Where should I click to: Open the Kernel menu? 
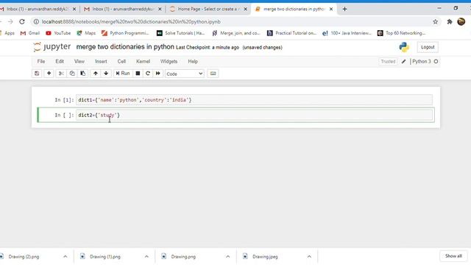[x=143, y=61]
